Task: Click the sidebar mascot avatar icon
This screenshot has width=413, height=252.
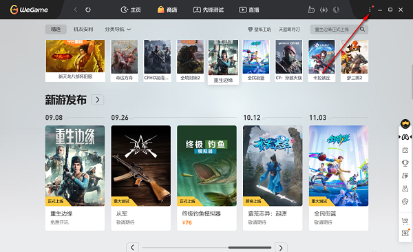Action: [x=405, y=124]
